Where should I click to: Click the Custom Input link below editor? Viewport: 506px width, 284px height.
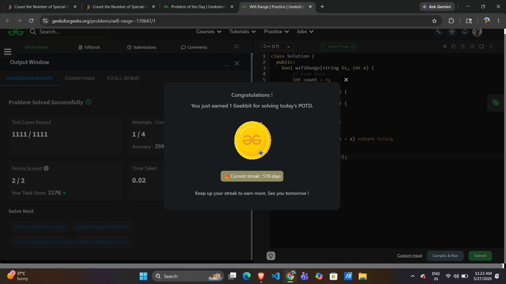pyautogui.click(x=409, y=256)
